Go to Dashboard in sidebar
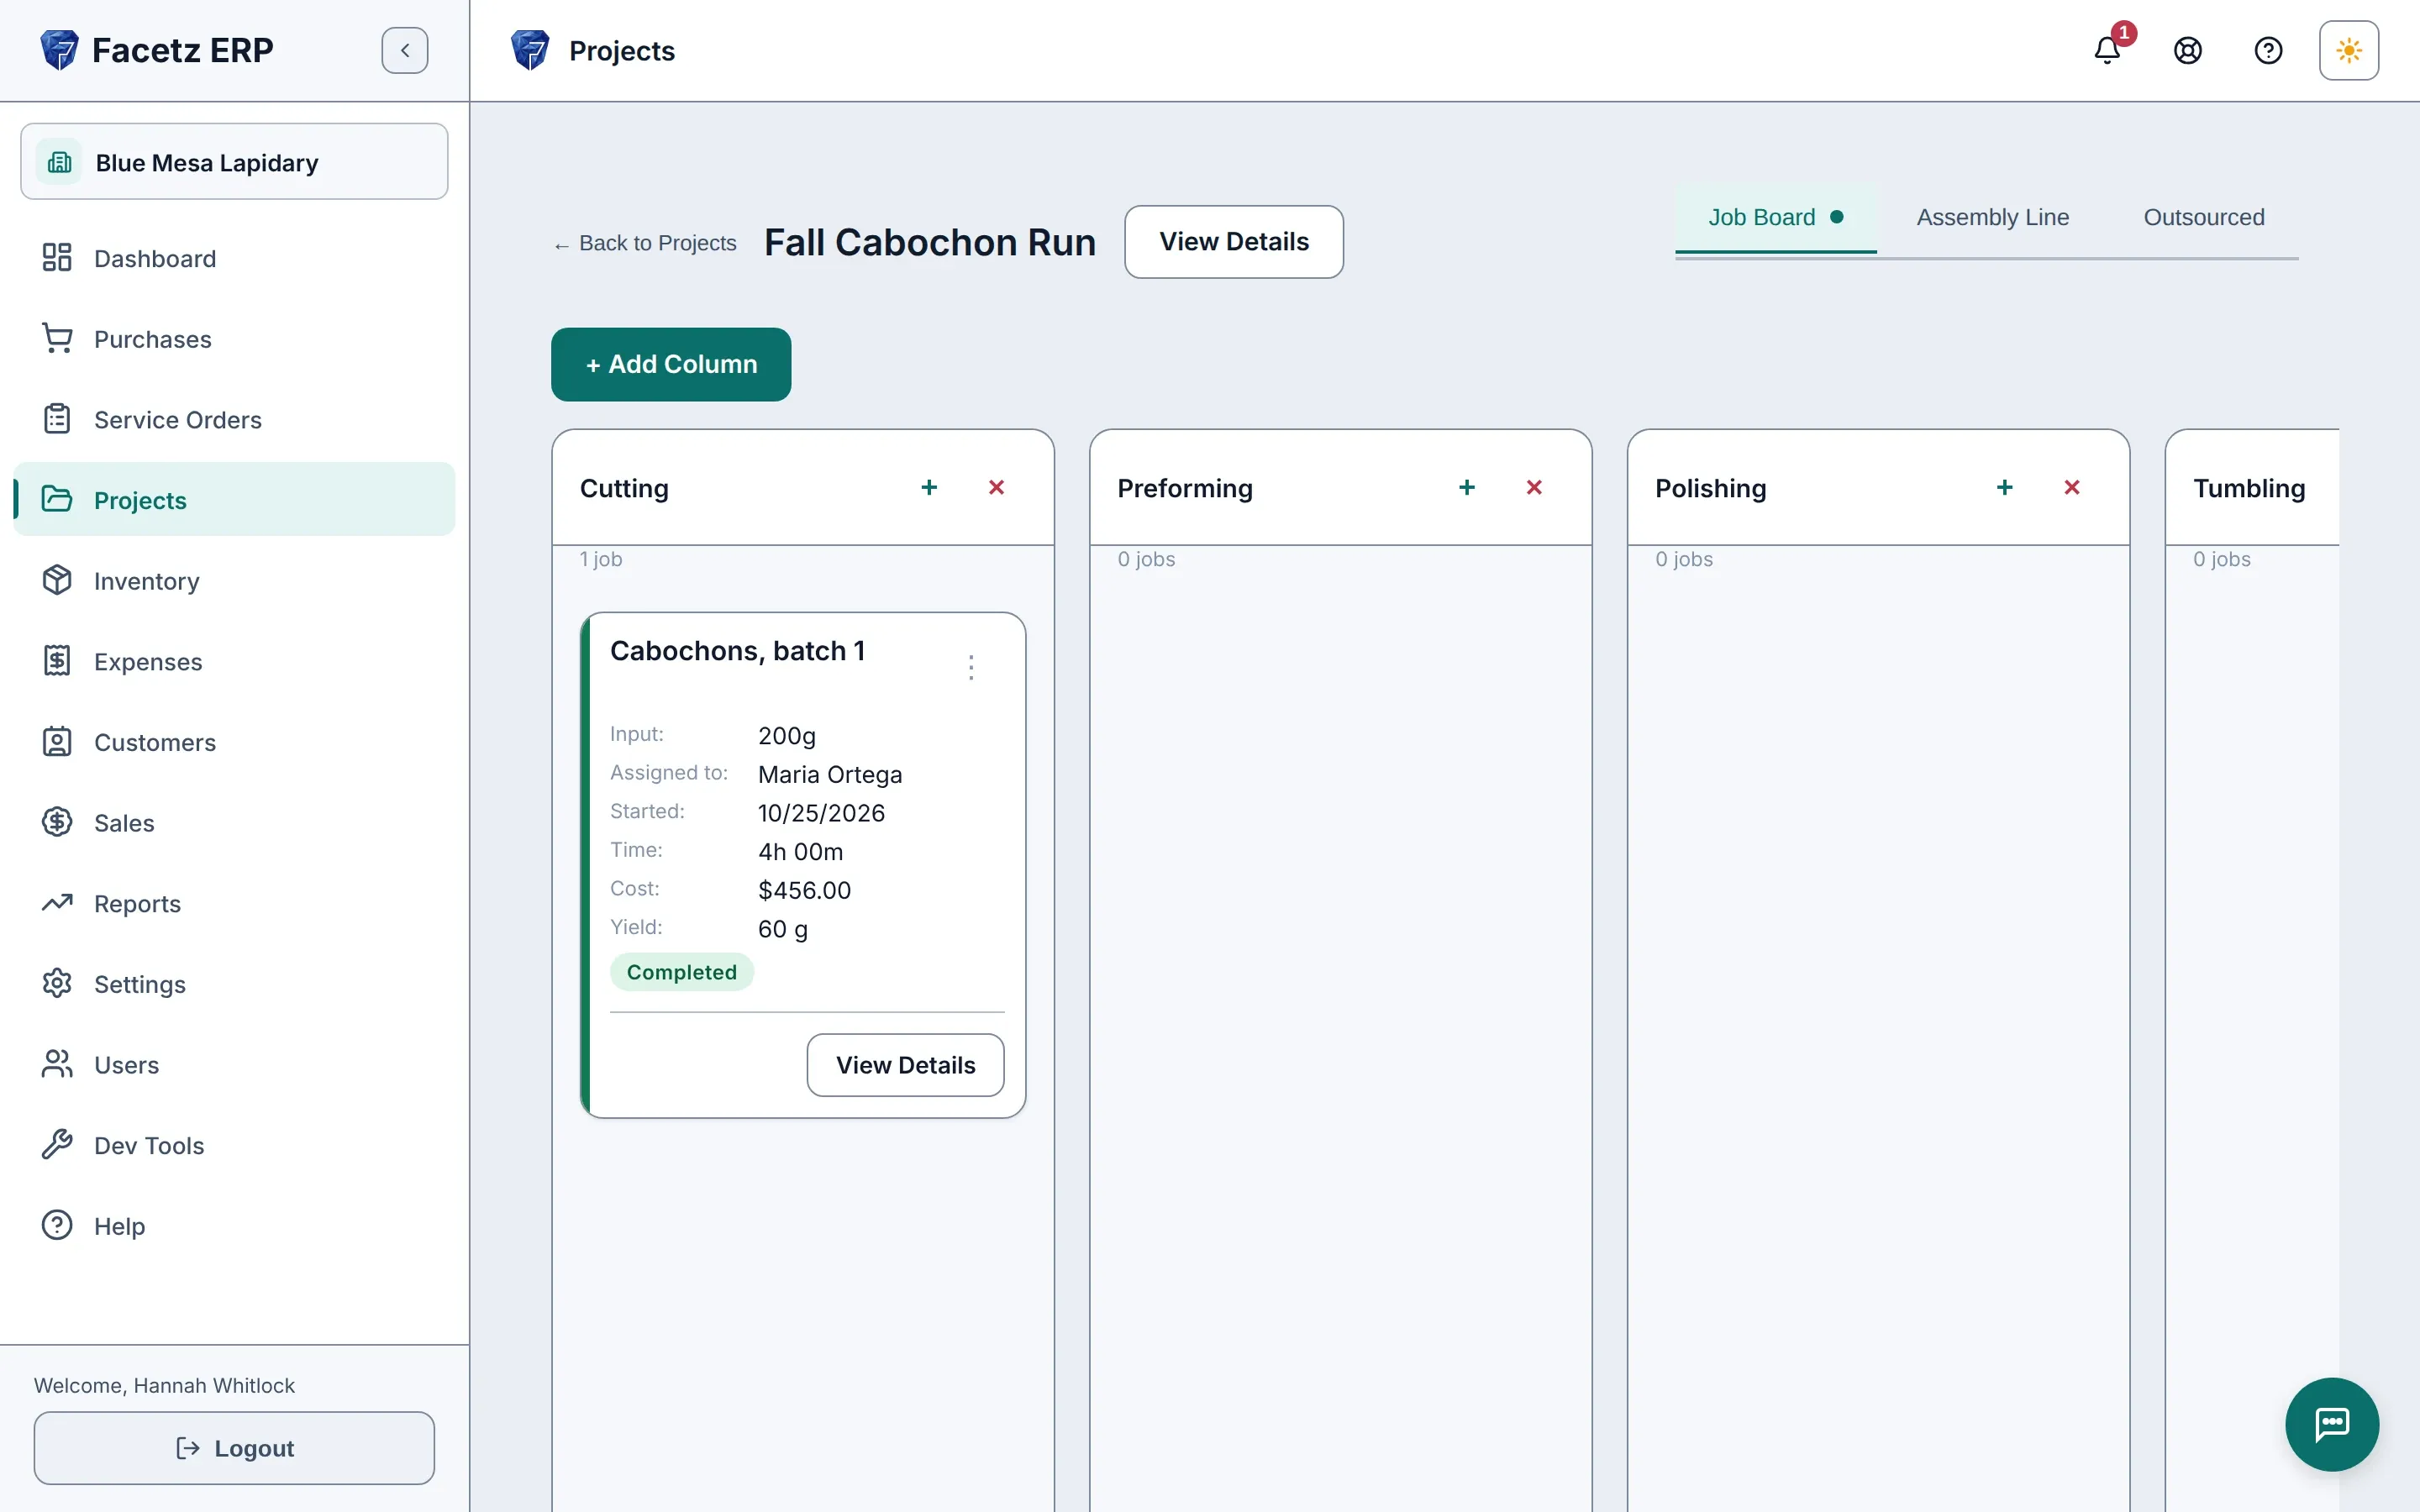 point(234,258)
